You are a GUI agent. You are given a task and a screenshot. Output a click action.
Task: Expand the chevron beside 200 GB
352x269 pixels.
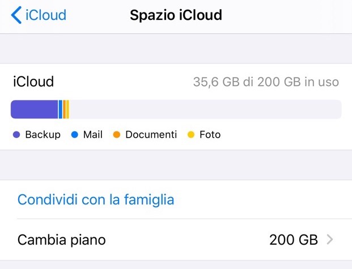tap(330, 240)
